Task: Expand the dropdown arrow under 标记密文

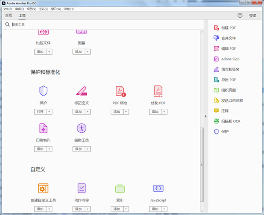Action: pos(88,112)
